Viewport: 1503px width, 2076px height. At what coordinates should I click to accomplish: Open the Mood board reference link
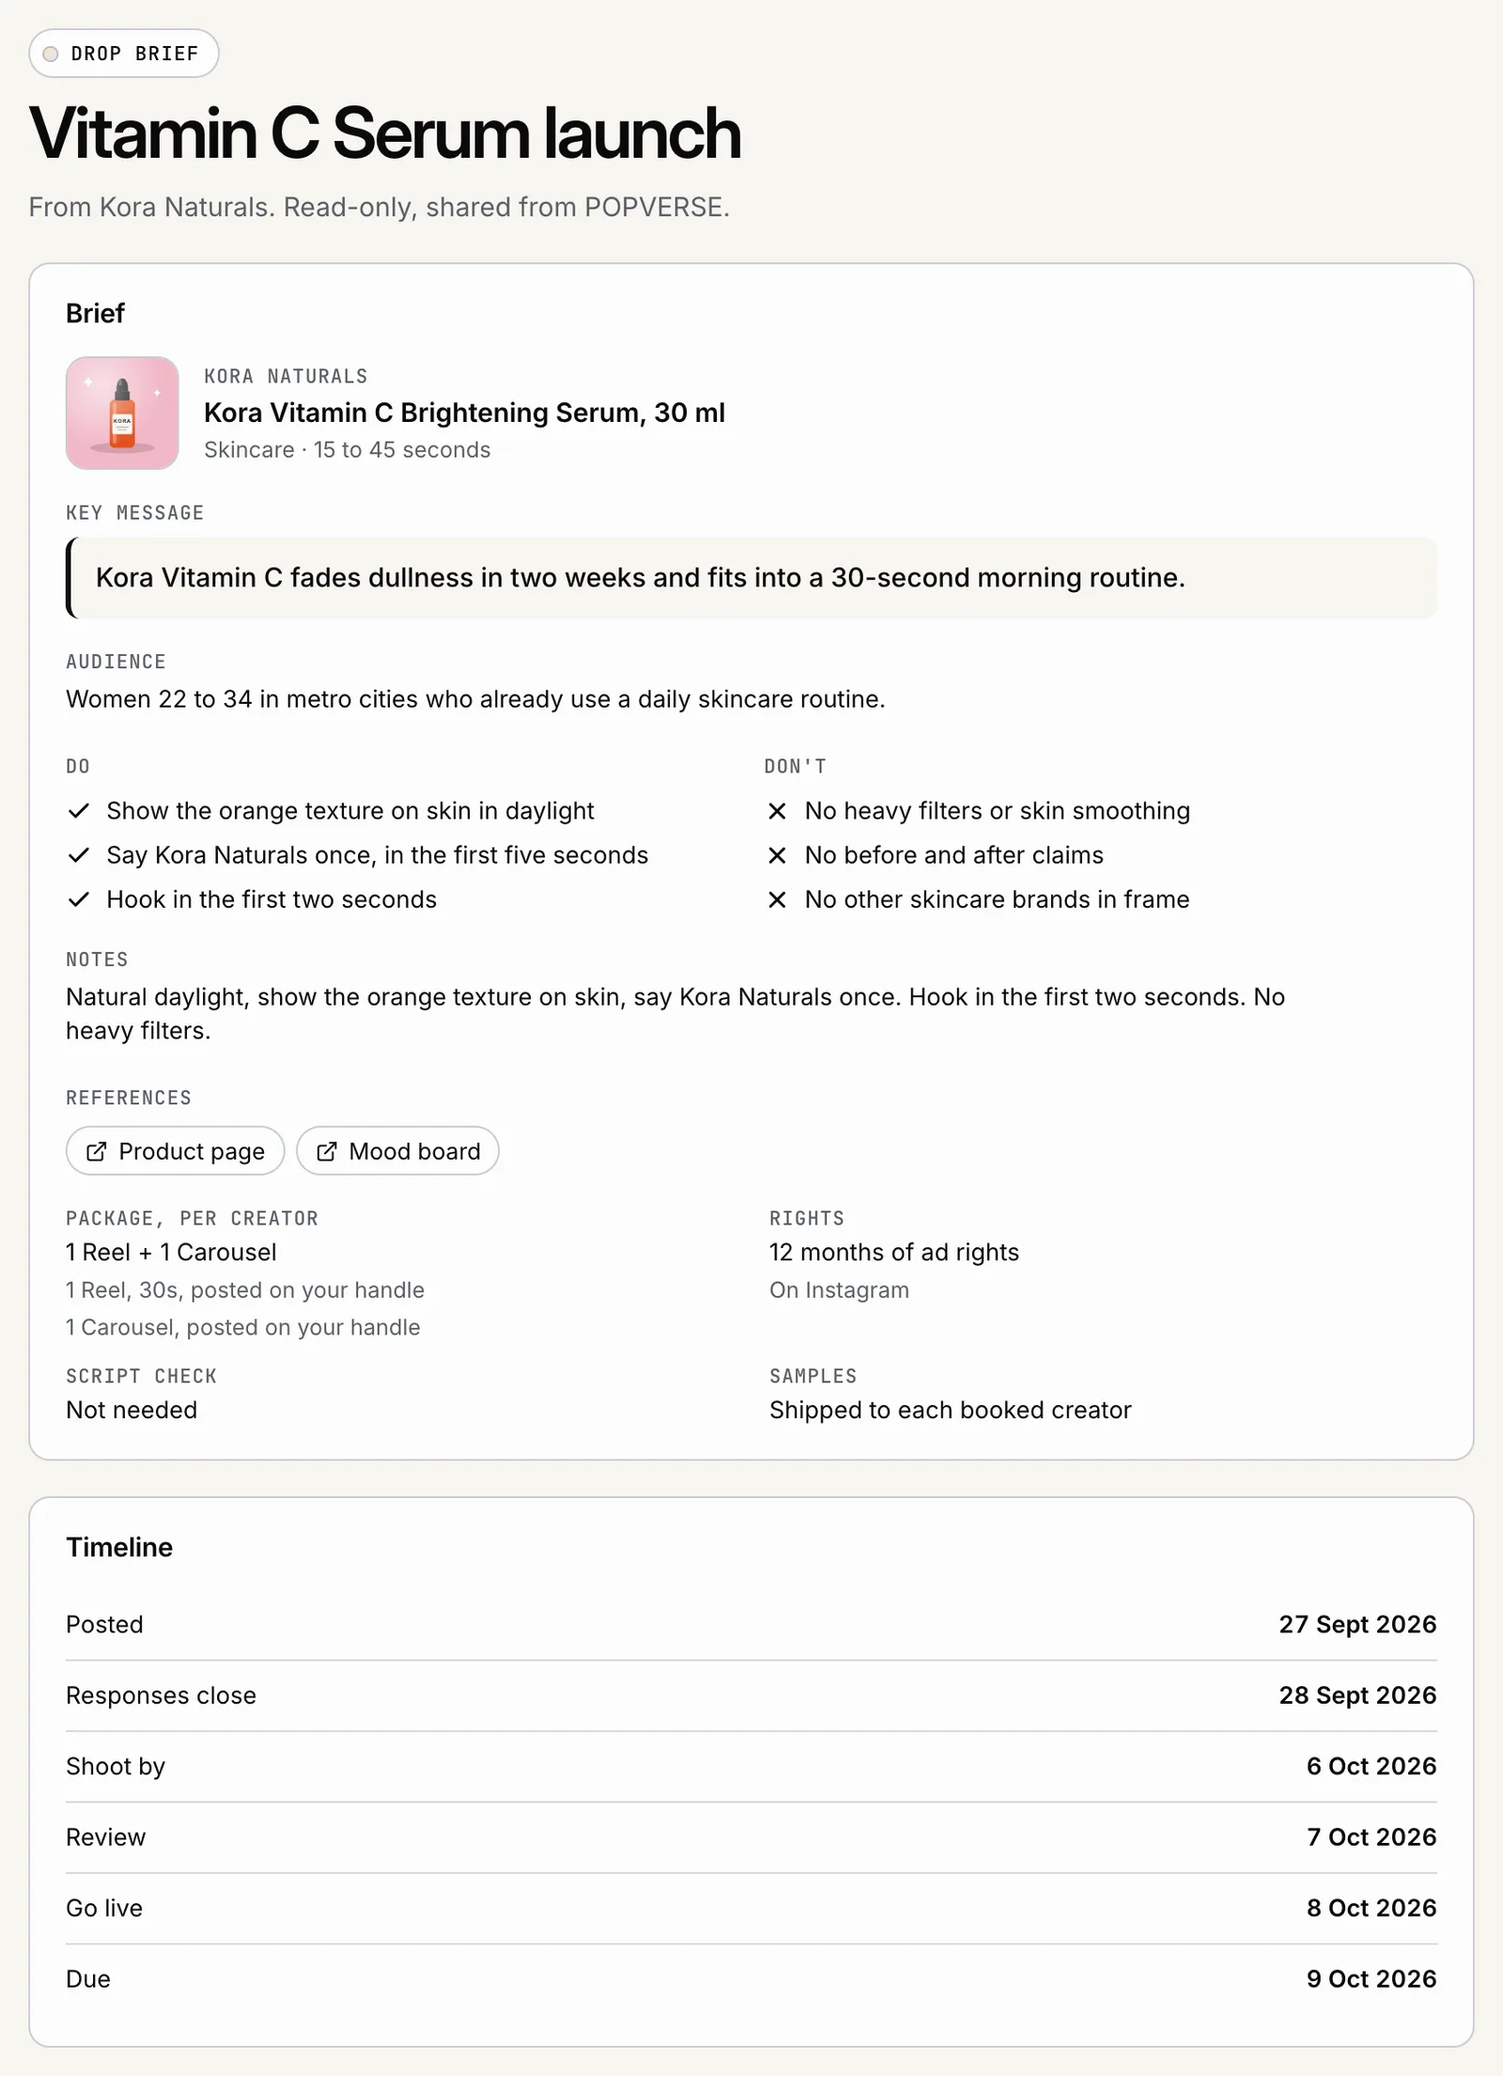point(397,1151)
